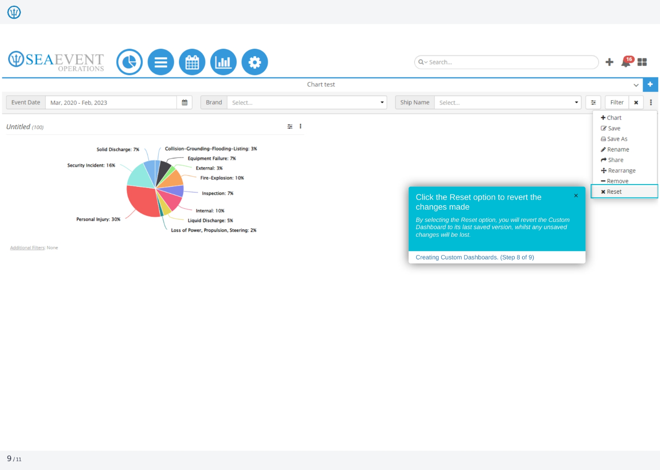Click the Additional Filters link
The image size is (660, 470).
(x=27, y=248)
